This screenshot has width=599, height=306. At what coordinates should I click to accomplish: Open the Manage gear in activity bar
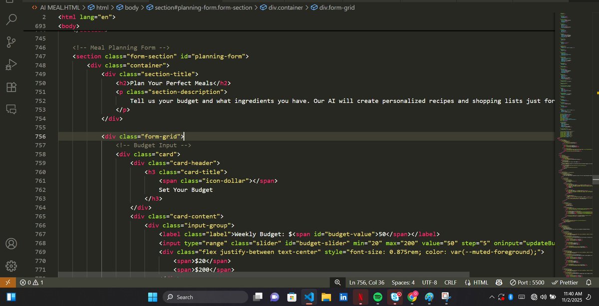point(11,266)
